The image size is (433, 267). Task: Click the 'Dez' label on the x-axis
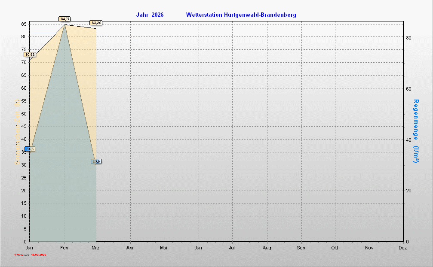tap(403, 248)
